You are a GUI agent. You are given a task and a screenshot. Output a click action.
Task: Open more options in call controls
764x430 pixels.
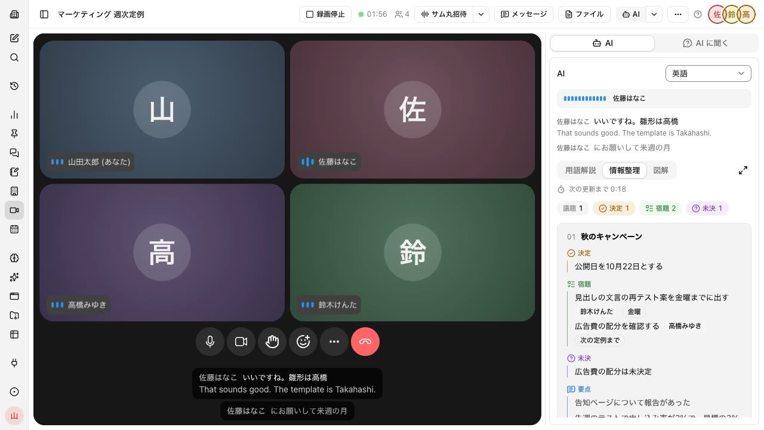click(334, 342)
